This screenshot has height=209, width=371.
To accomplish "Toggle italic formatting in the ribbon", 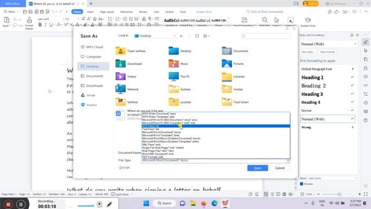I will [45, 25].
